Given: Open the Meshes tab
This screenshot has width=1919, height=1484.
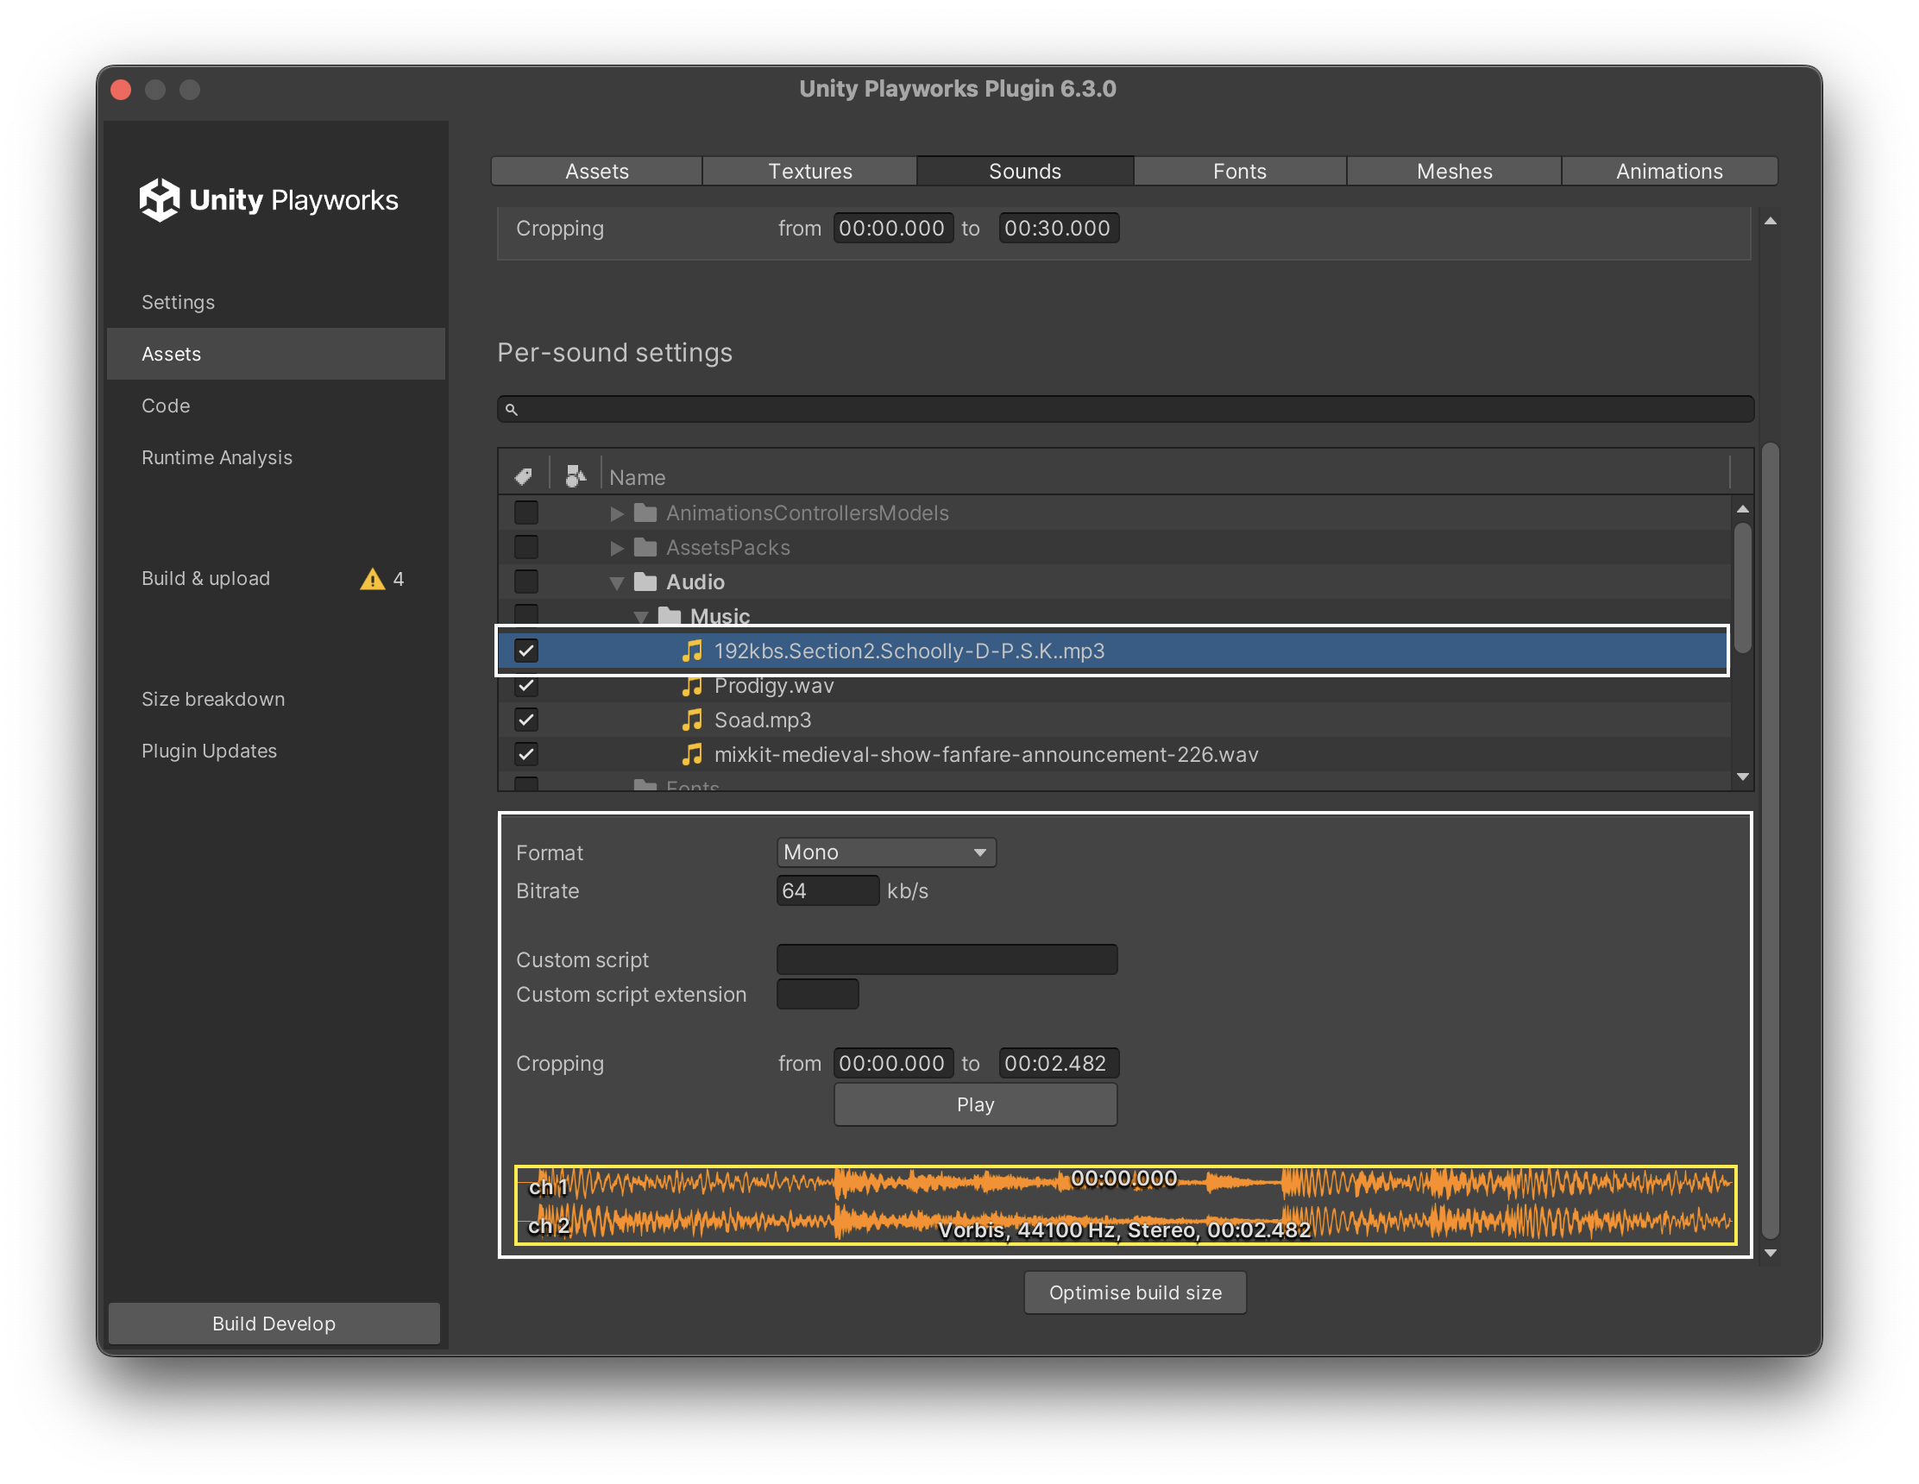Looking at the screenshot, I should [1454, 172].
